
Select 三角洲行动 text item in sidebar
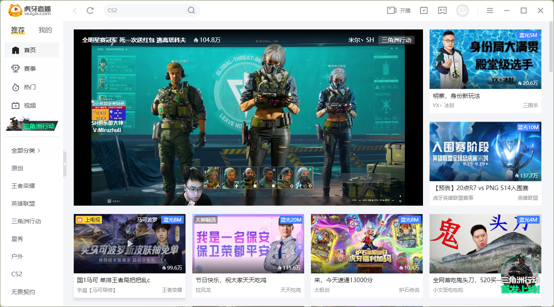point(26,221)
